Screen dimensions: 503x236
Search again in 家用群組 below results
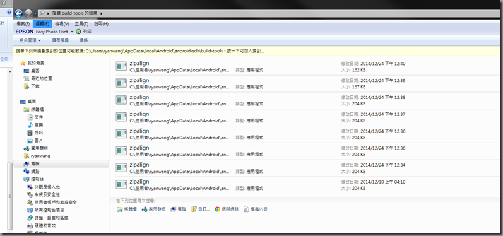[153, 209]
